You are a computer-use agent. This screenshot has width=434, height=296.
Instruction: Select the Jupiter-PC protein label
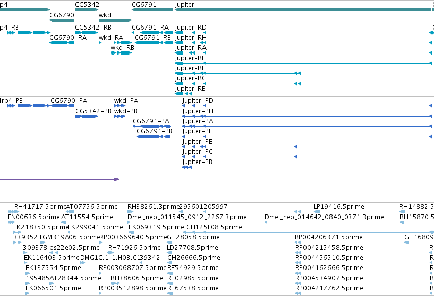[x=197, y=152]
